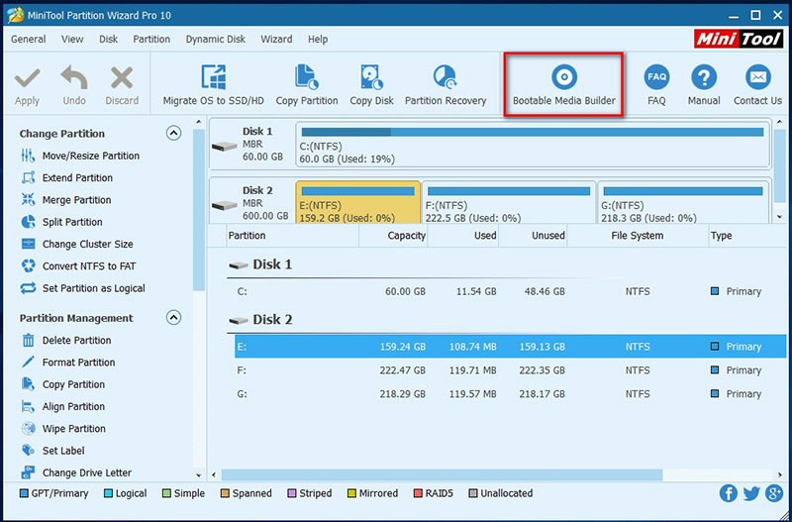The width and height of the screenshot is (792, 522).
Task: Open Partition Recovery tool
Action: pos(445,85)
